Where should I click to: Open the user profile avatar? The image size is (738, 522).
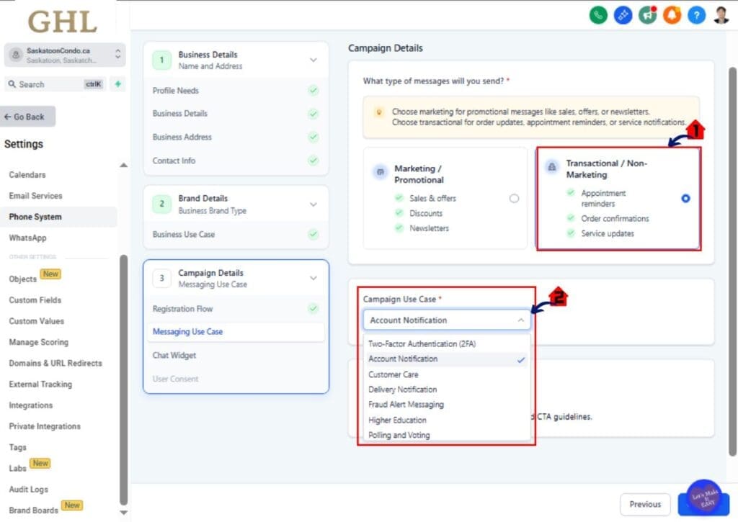click(x=721, y=15)
